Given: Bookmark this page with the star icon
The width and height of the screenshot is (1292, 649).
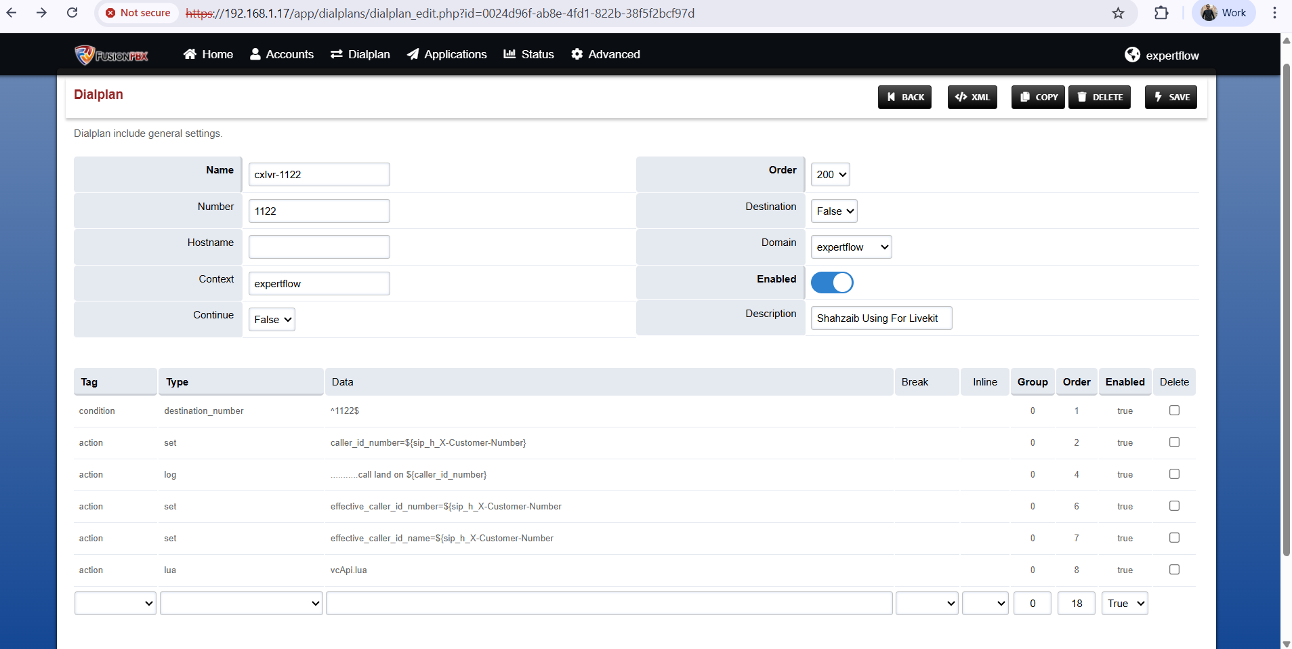Looking at the screenshot, I should click(x=1118, y=14).
